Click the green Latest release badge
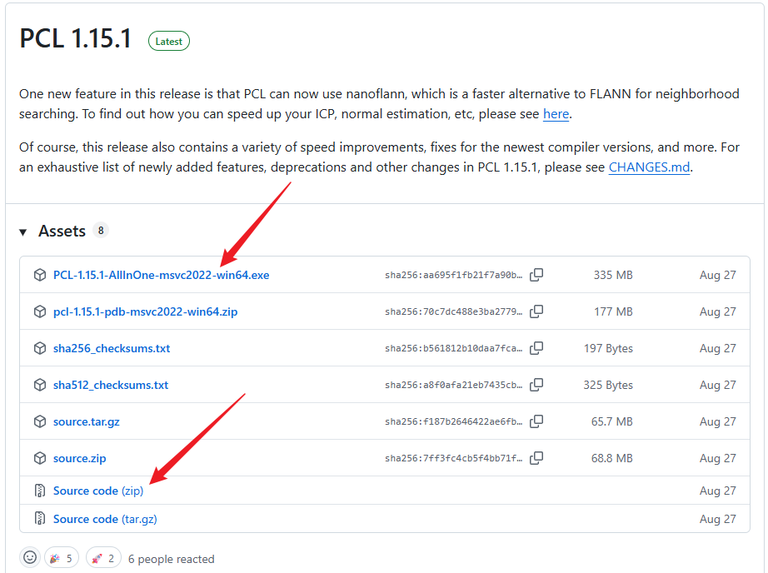Viewport: 768px width, 573px height. coord(168,41)
